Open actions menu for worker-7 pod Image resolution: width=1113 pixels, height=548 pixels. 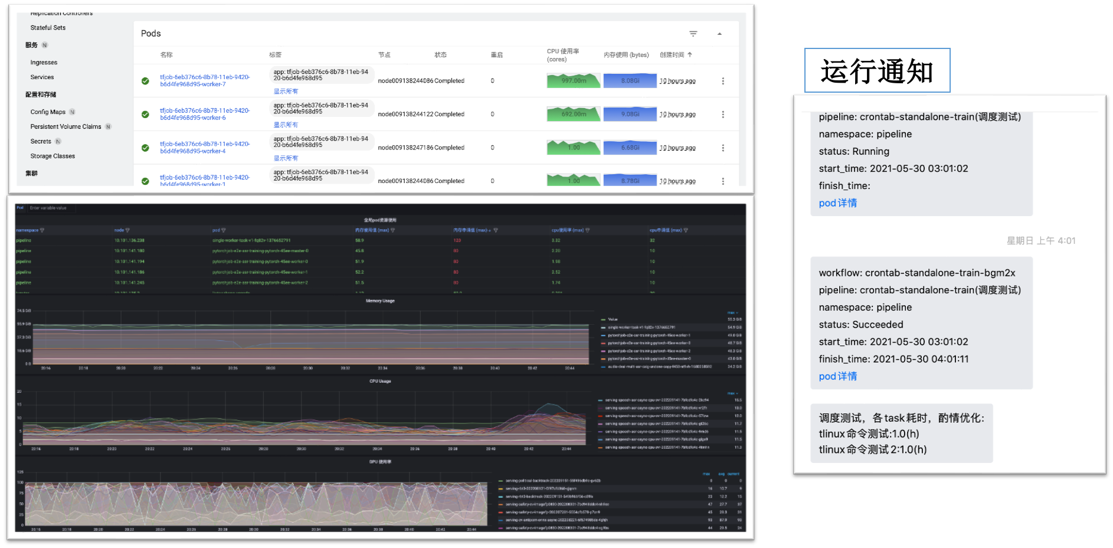coord(723,81)
